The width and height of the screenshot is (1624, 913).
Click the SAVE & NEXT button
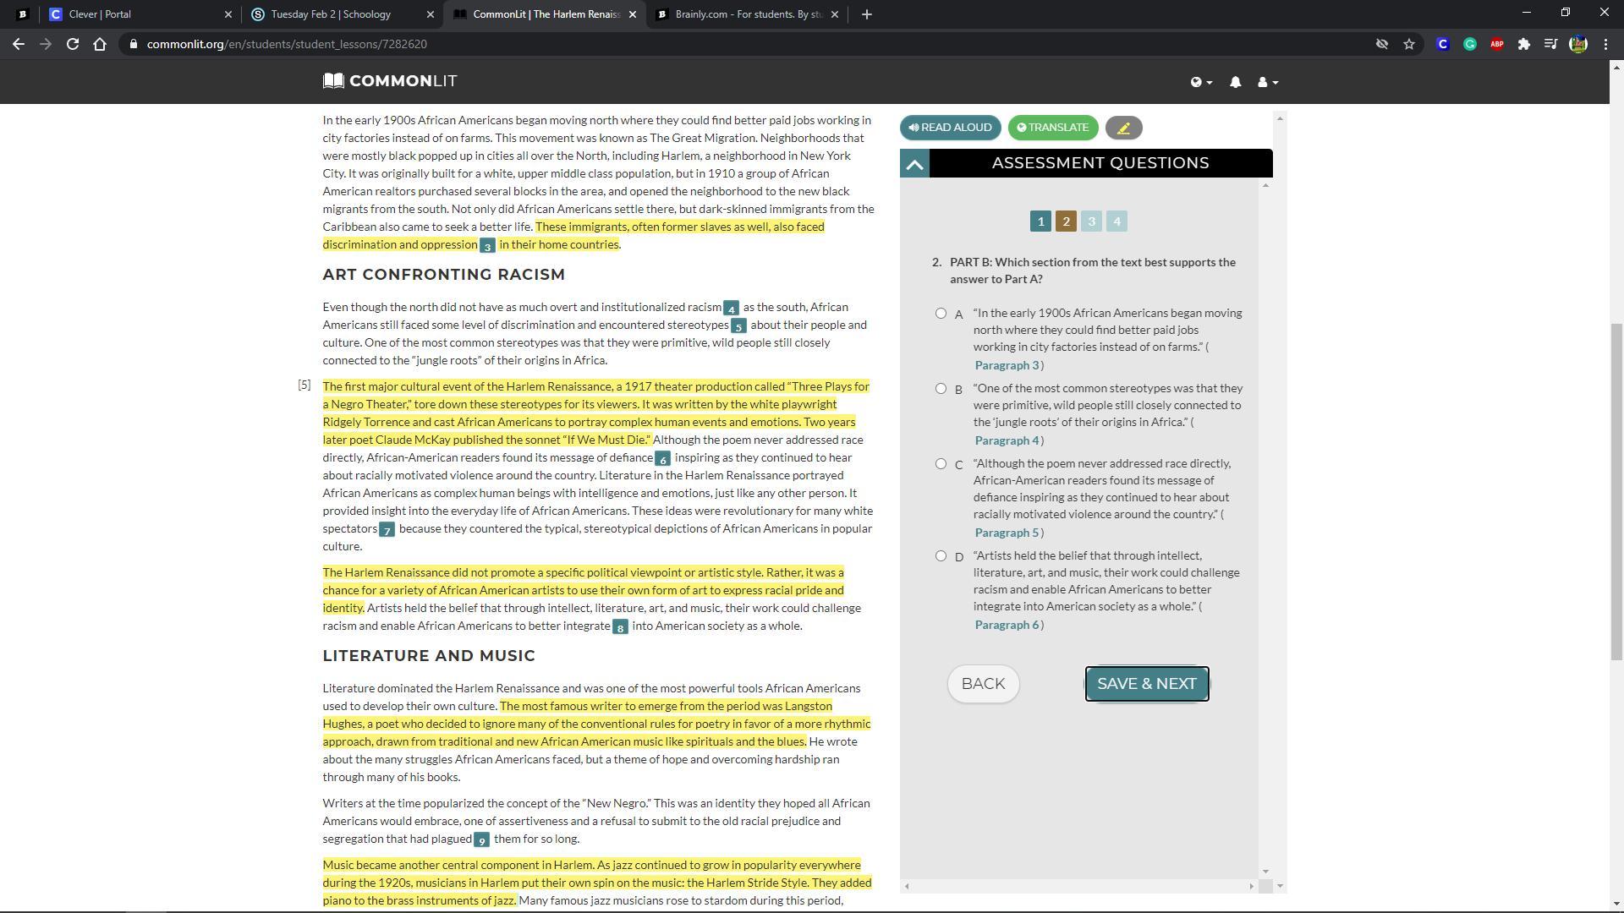[x=1146, y=684]
